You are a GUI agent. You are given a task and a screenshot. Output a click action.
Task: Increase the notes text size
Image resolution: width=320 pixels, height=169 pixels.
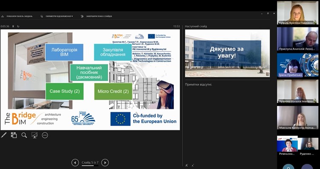pyautogui.click(x=186, y=165)
